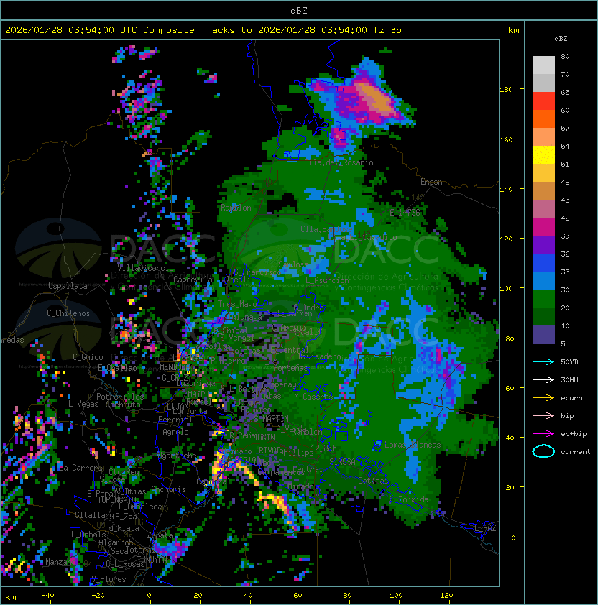Click the 'L_PAZ' map label
The height and width of the screenshot is (605, 598).
(485, 528)
